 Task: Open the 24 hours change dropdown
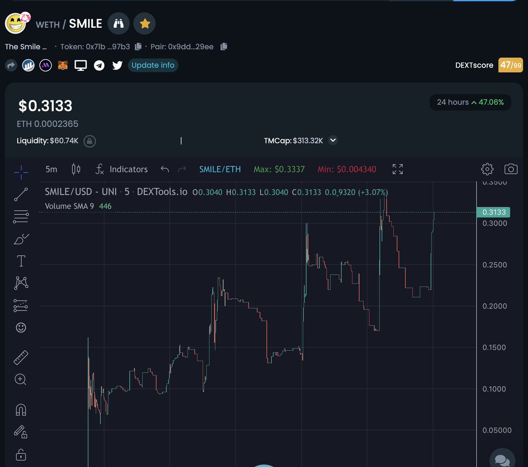470,102
